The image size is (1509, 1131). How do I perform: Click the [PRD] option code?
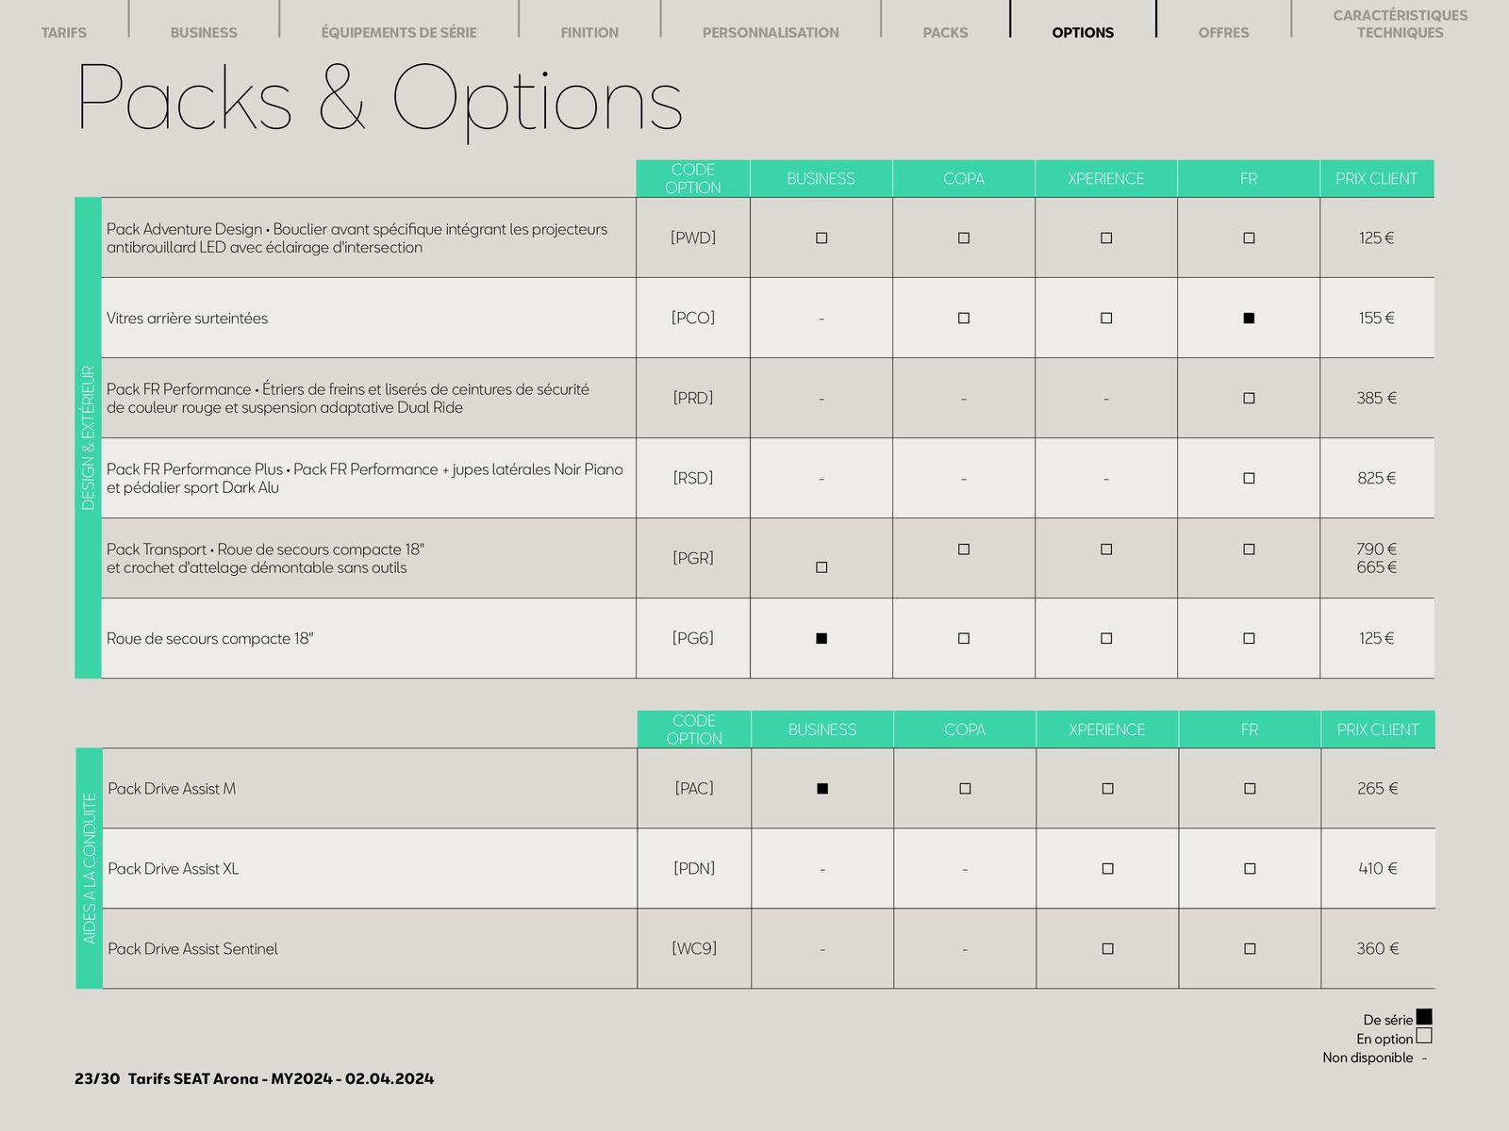coord(693,398)
